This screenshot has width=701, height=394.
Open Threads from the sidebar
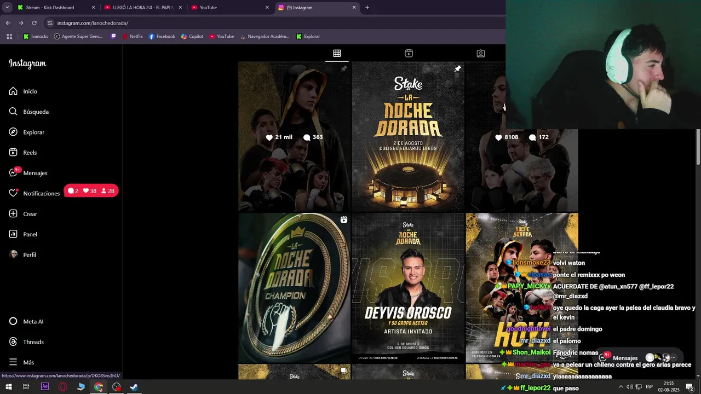26,342
